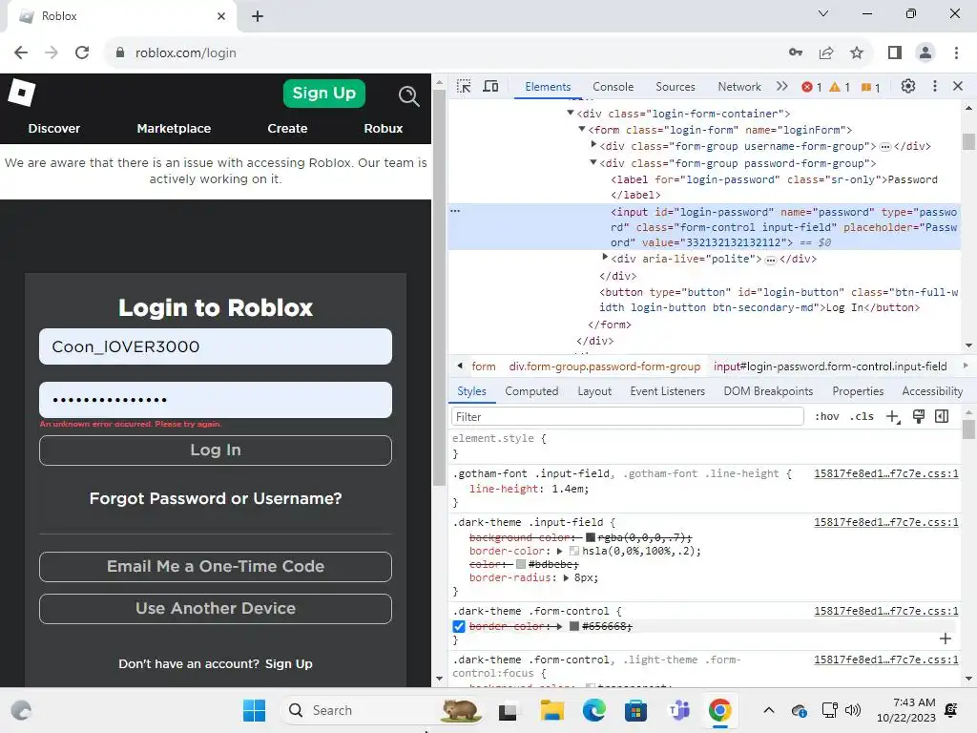Select div.form-group.password-form-group breadcrumb
This screenshot has height=733, width=977.
604,366
